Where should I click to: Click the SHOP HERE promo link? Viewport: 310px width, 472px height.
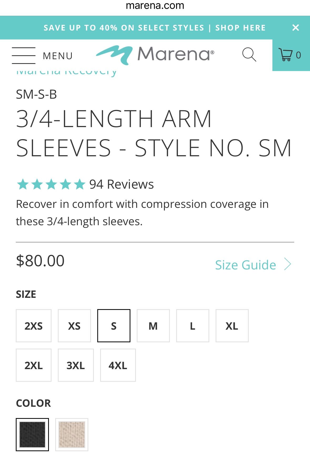(x=240, y=27)
